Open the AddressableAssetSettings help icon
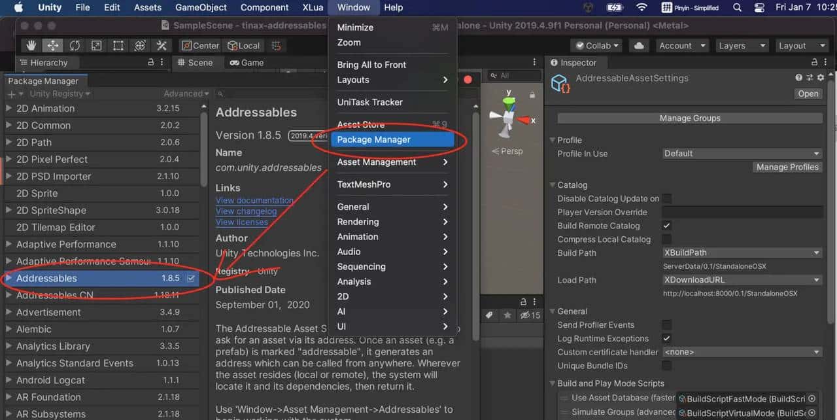Viewport: 837px width, 420px height. point(798,77)
